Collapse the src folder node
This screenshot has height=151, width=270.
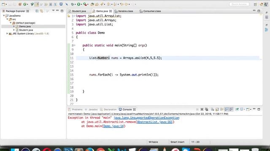point(7,19)
